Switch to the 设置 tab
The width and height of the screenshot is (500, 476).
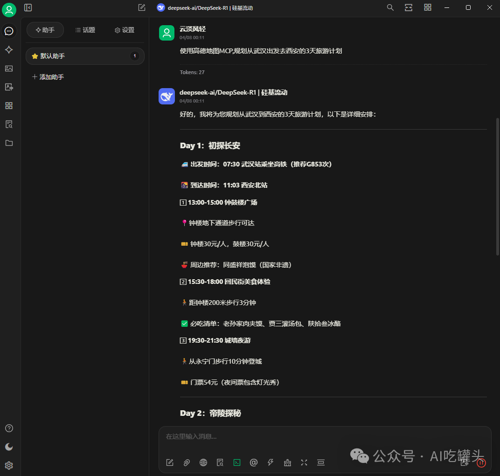click(125, 30)
